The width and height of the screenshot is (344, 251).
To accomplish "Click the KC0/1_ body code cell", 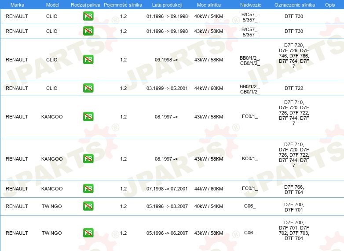I will coord(250,158).
